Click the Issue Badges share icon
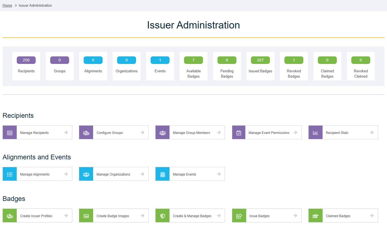Viewport: 387px width, 230px height. [239, 215]
